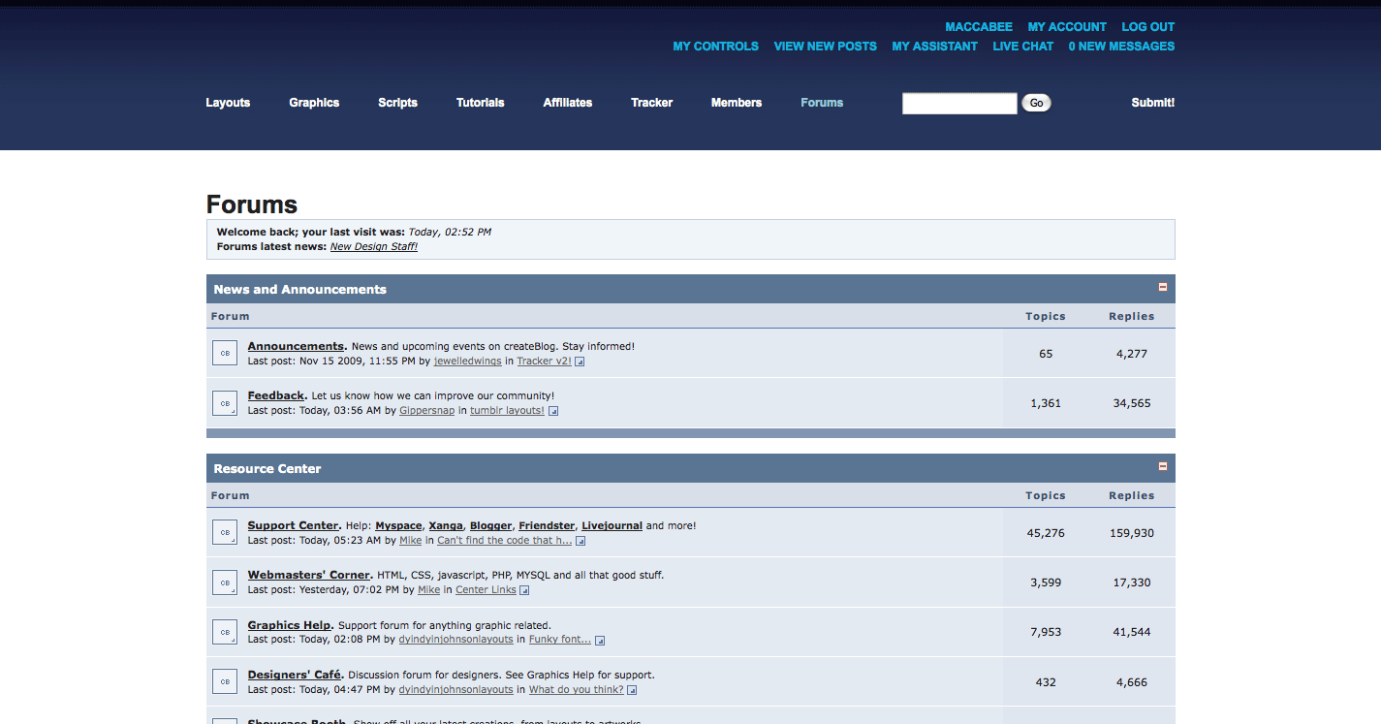Click the Support Center forum status icon
The height and width of the screenshot is (724, 1381).
(x=225, y=532)
